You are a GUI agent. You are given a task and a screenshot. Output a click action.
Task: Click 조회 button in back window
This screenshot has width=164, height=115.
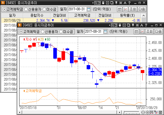(133, 9)
